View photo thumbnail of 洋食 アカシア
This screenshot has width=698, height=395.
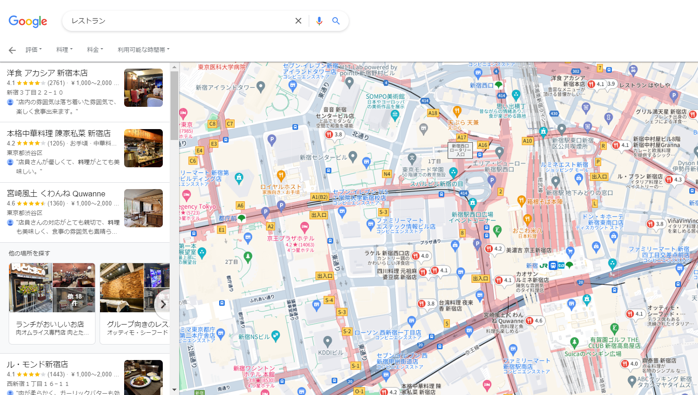click(143, 88)
